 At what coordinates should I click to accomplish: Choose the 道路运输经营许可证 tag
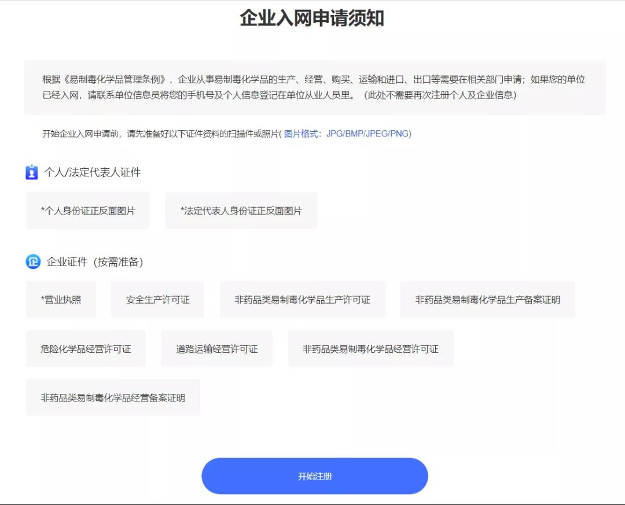click(216, 349)
